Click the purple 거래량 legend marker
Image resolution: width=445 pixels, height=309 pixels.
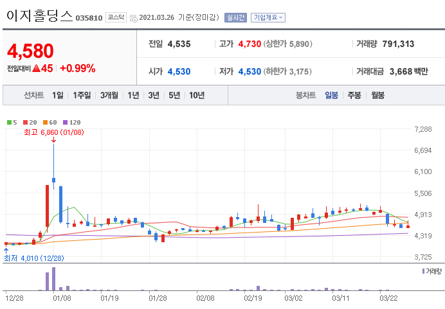(x=423, y=271)
